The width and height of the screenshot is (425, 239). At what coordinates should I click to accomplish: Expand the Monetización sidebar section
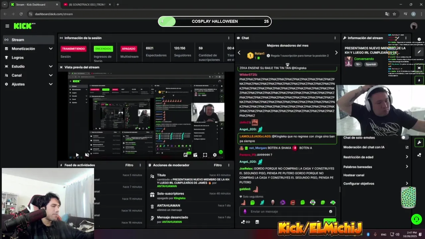[x=50, y=48]
